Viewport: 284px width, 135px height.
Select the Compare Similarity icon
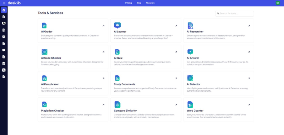(118, 104)
